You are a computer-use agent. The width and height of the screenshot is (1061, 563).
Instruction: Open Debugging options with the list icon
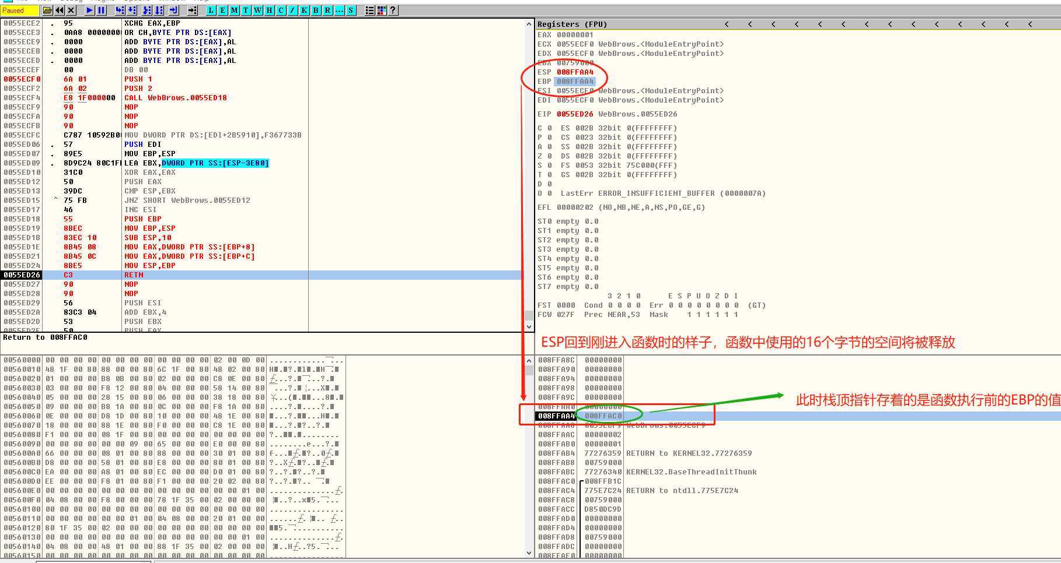click(369, 10)
